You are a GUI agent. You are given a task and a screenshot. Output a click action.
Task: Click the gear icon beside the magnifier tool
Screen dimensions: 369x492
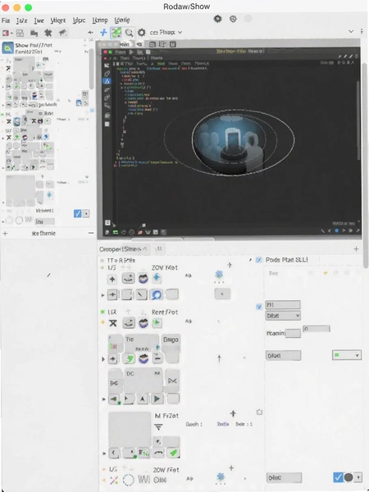142,32
